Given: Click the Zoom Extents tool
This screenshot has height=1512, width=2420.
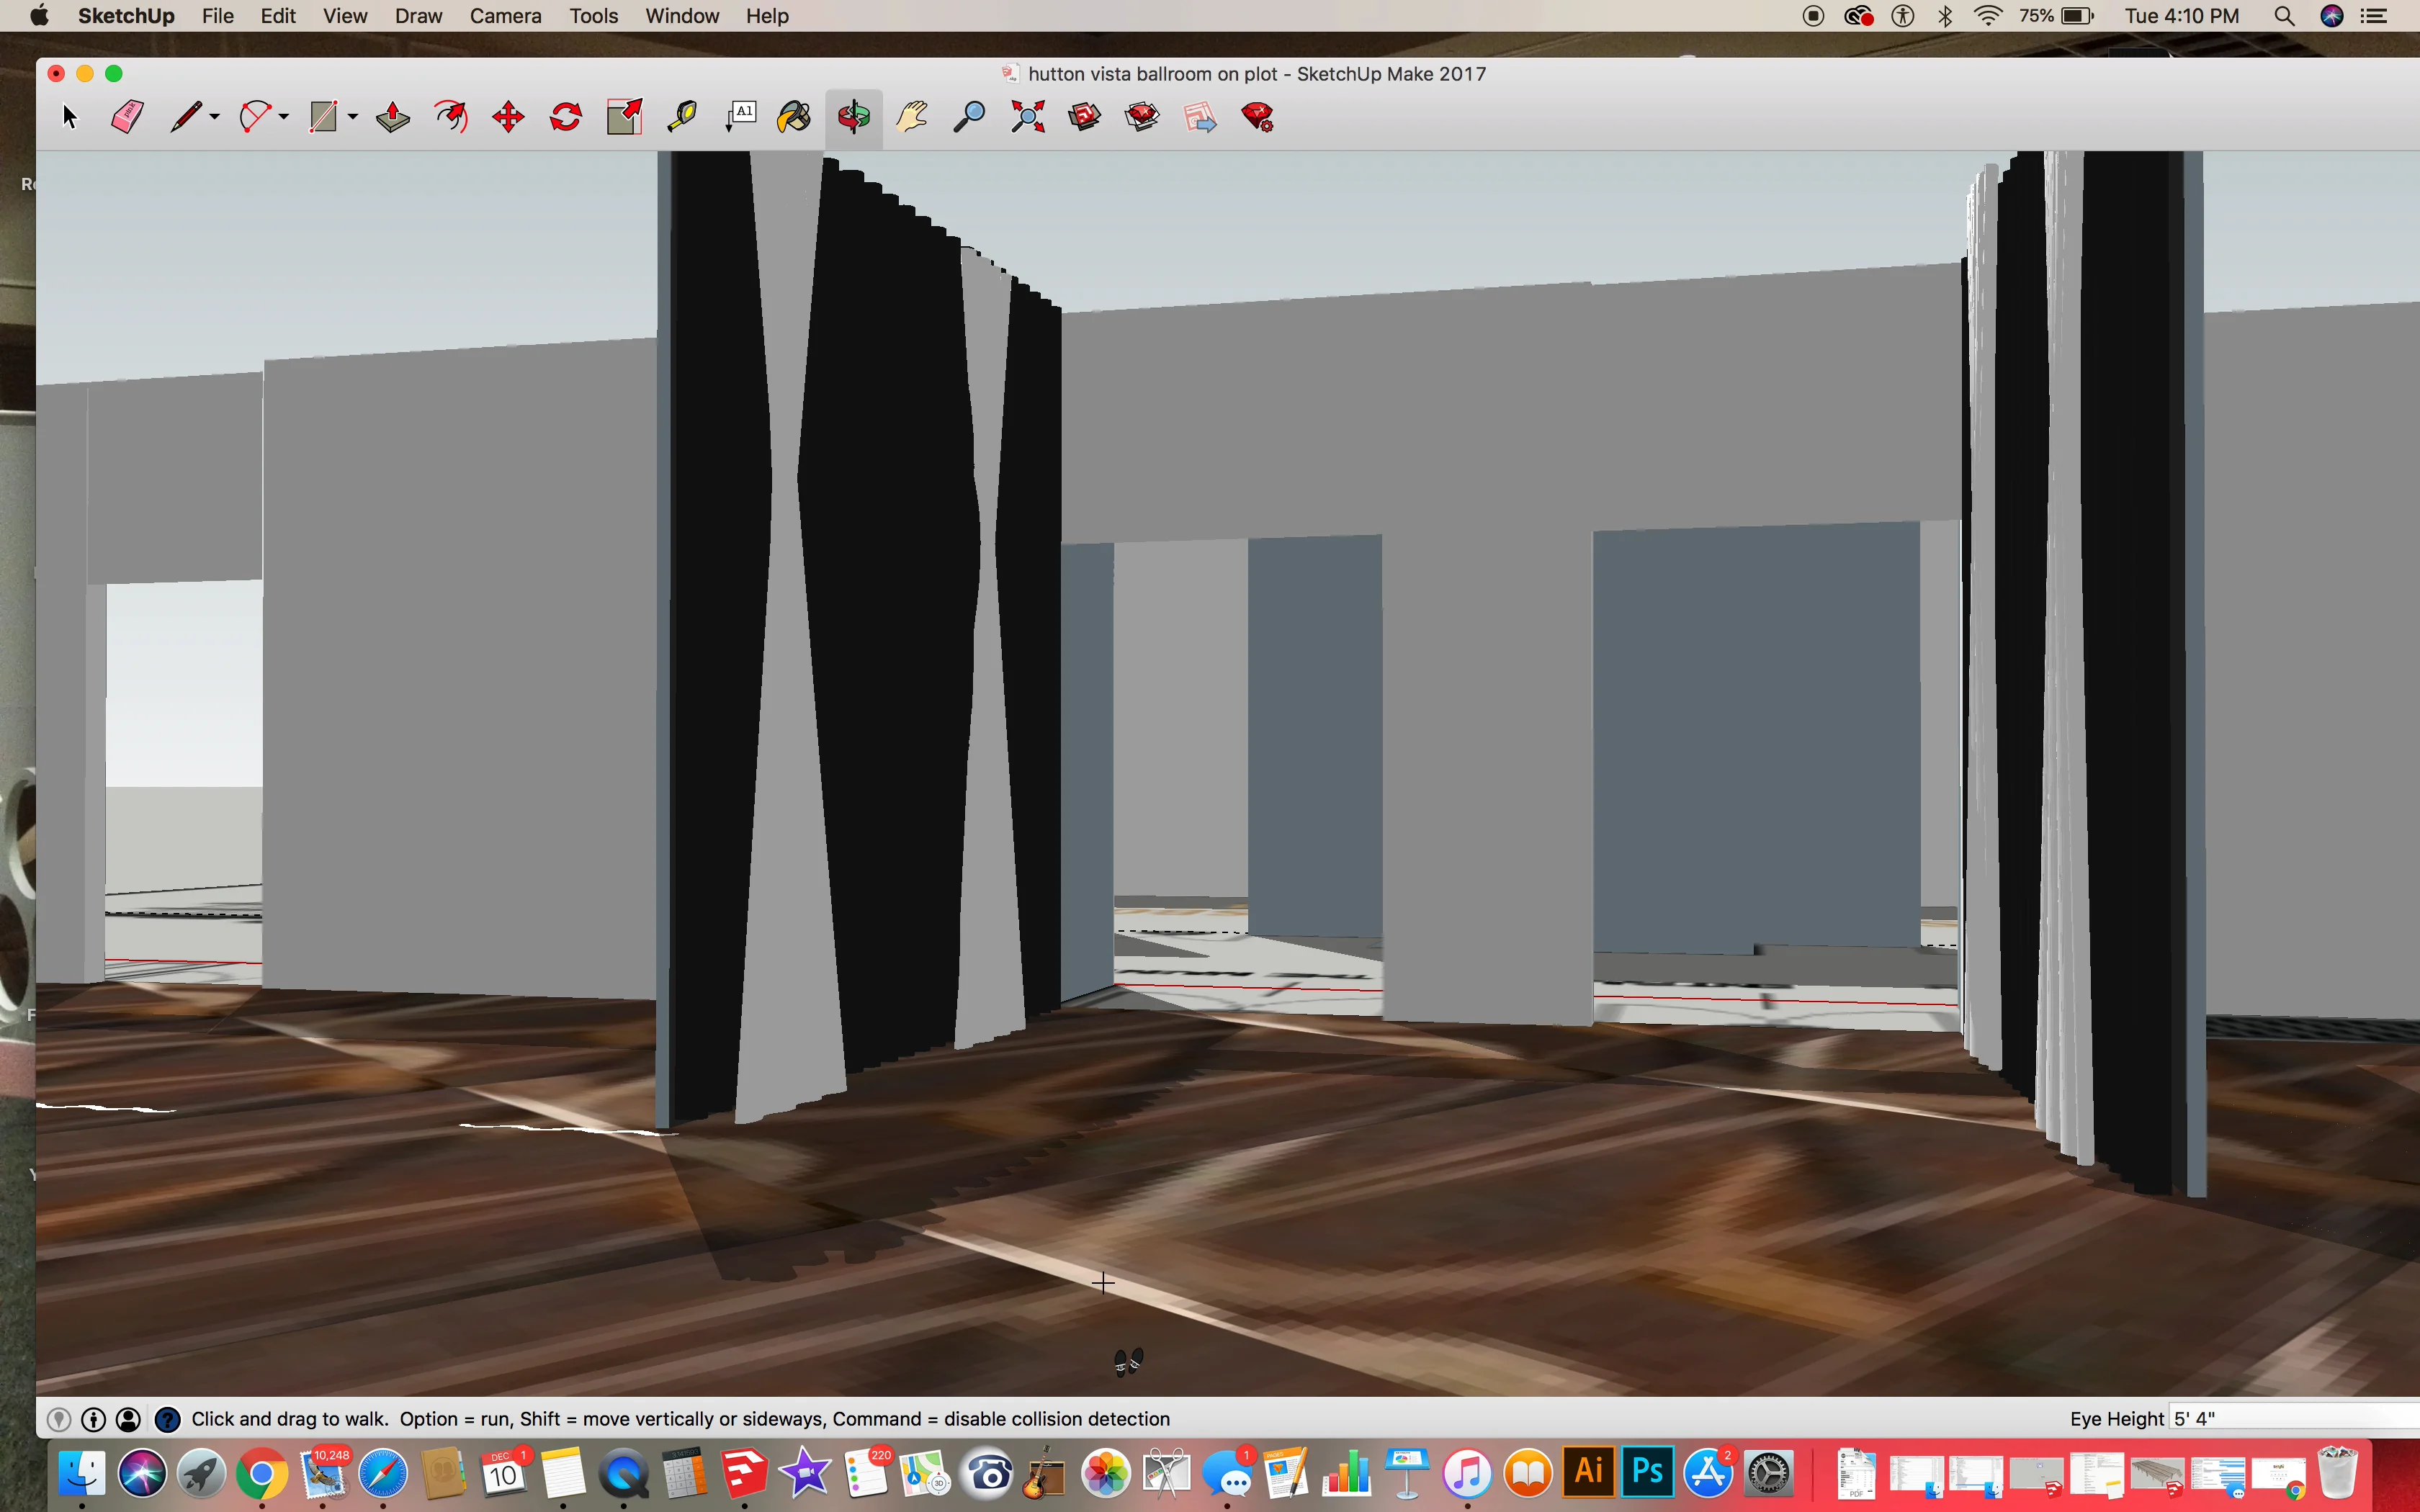Looking at the screenshot, I should 1027,118.
